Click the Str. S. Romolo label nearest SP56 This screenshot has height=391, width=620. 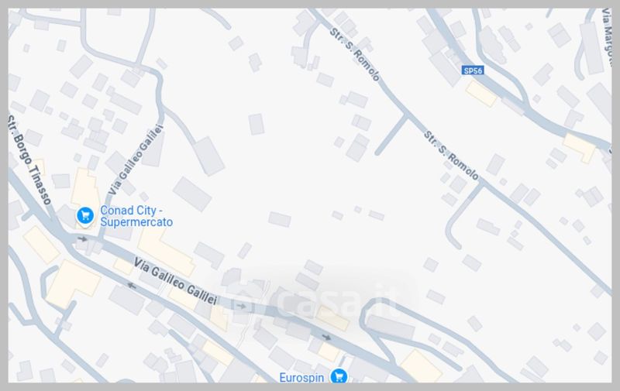click(x=451, y=156)
